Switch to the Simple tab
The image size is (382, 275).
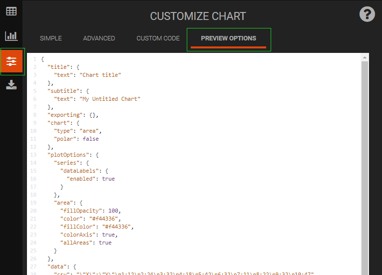point(51,38)
